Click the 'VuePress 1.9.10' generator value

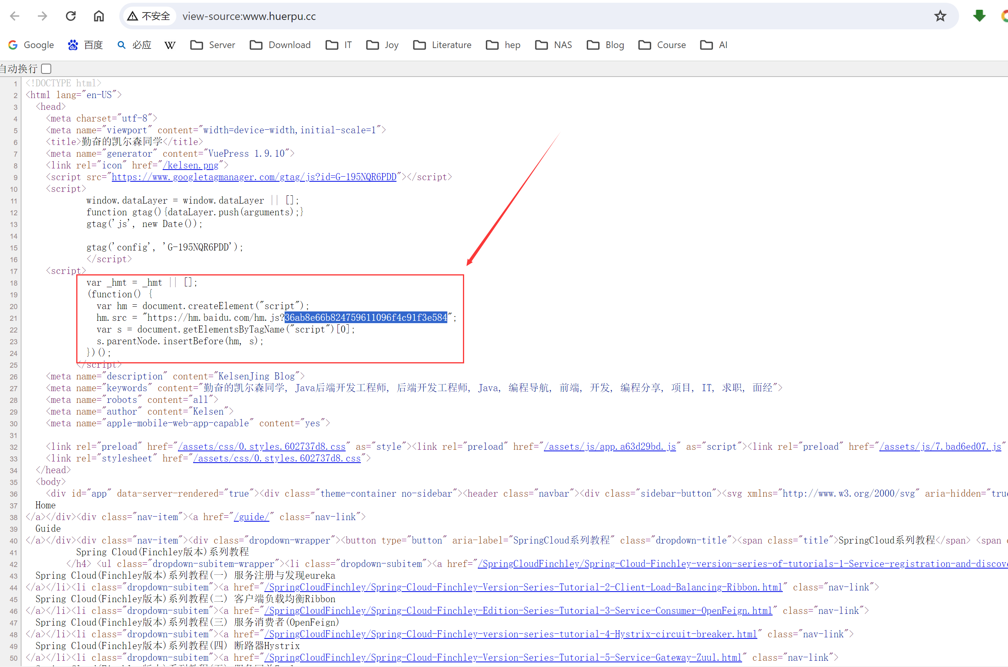[246, 154]
